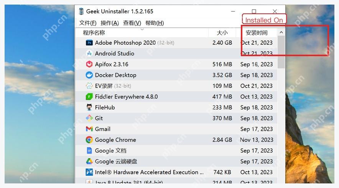The height and width of the screenshot is (188, 339).
Task: Click the 3.52 GB size cell
Action: tap(222, 75)
